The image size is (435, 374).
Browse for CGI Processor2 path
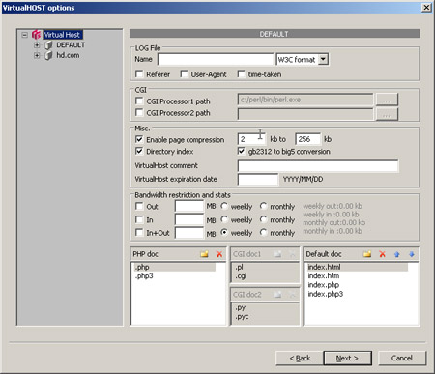[387, 114]
